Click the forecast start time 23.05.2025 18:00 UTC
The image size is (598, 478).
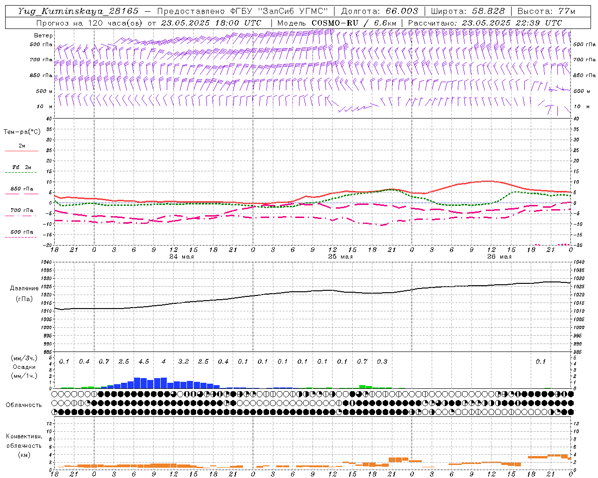pos(211,23)
